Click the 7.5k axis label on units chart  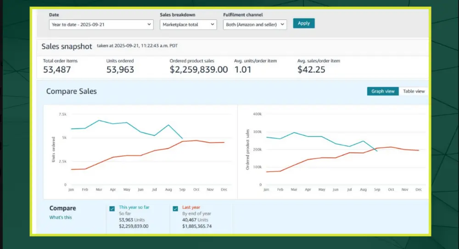[62, 114]
